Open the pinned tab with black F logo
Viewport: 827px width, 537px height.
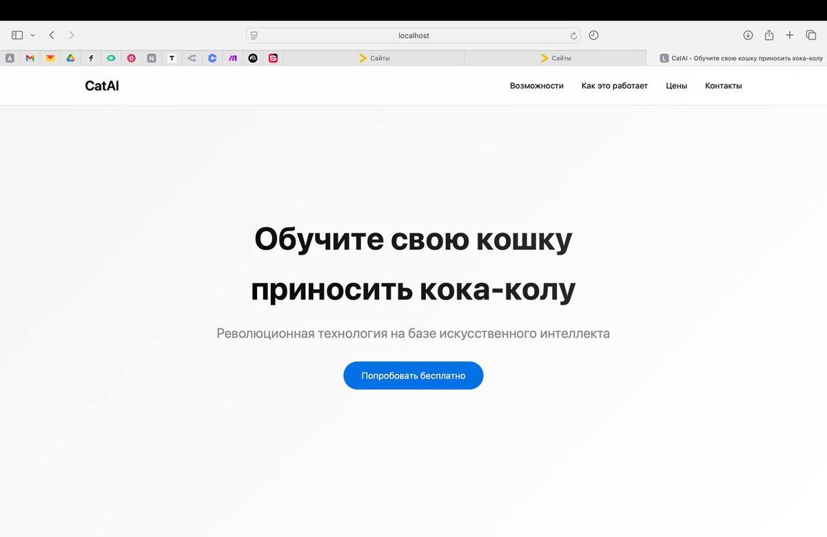(x=91, y=59)
